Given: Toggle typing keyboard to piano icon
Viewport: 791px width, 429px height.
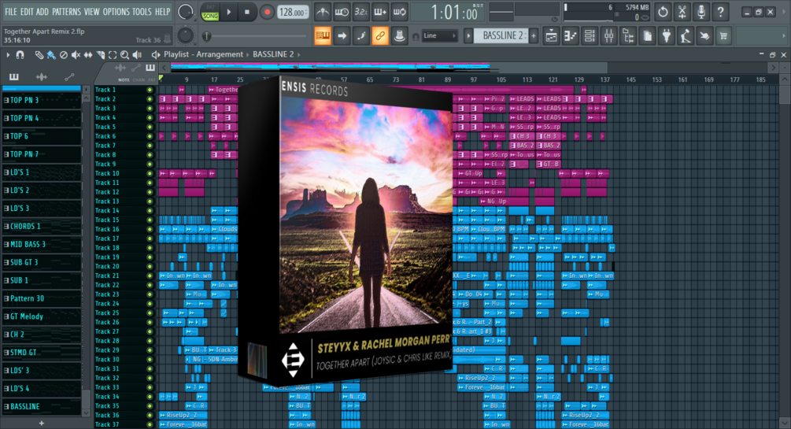Looking at the screenshot, I should pos(323,36).
